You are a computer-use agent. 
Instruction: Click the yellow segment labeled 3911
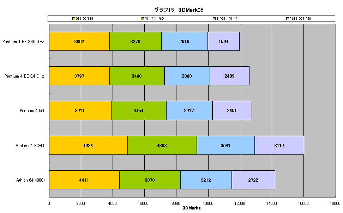pos(80,111)
